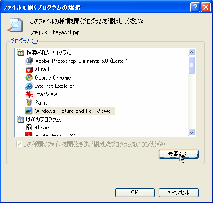The height and width of the screenshot is (203, 213).
Task: Select the +Lhaca archive icon
Action: point(29,128)
